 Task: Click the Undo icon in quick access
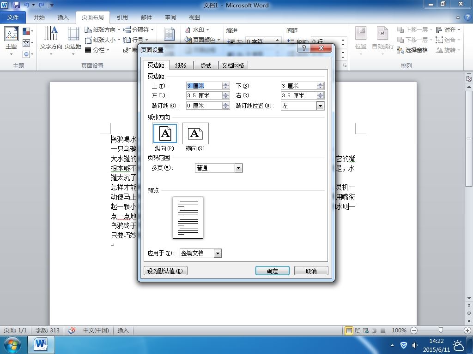tap(26, 5)
